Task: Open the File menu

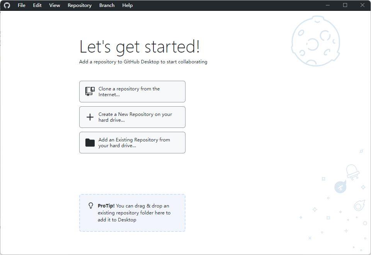Action: pos(22,5)
